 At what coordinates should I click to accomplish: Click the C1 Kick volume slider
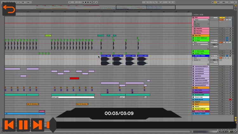point(222,42)
